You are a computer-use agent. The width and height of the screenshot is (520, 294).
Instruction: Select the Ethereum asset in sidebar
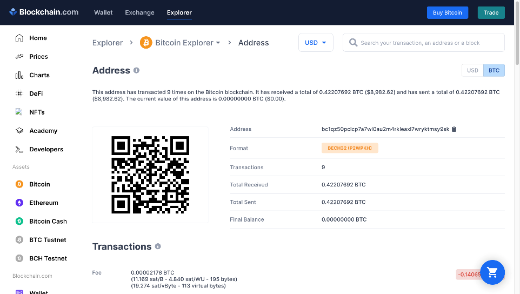click(43, 203)
